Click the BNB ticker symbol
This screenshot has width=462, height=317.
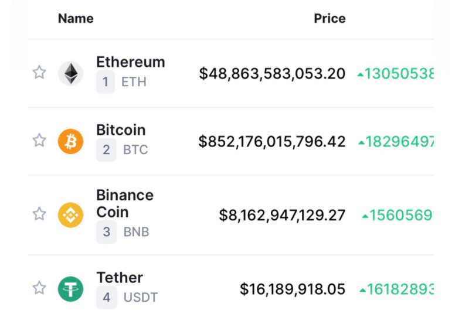[136, 232]
